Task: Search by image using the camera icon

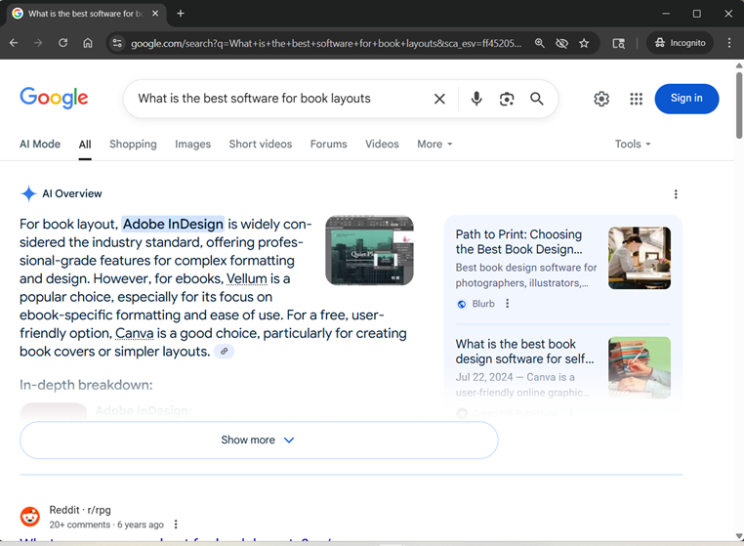Action: (x=507, y=99)
